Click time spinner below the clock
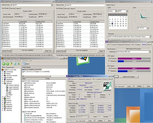 (x=148, y=28)
